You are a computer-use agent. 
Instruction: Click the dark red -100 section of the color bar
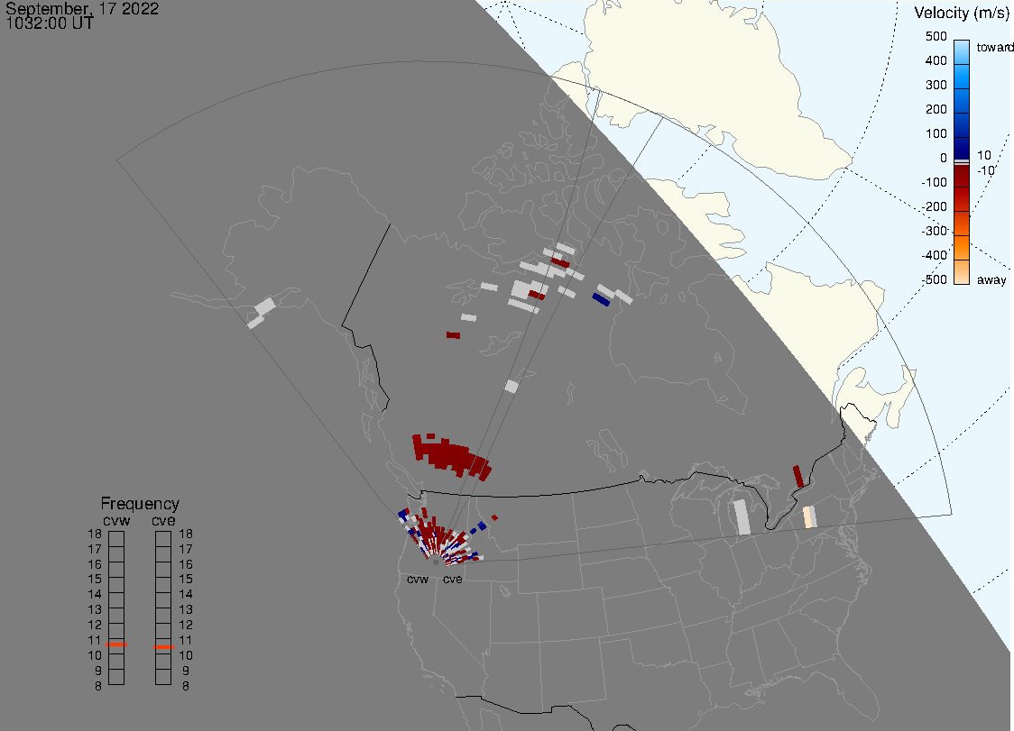(x=962, y=176)
